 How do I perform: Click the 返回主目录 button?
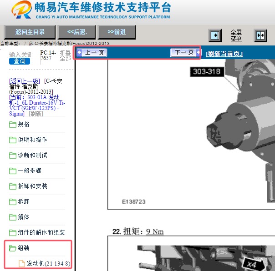(30, 32)
